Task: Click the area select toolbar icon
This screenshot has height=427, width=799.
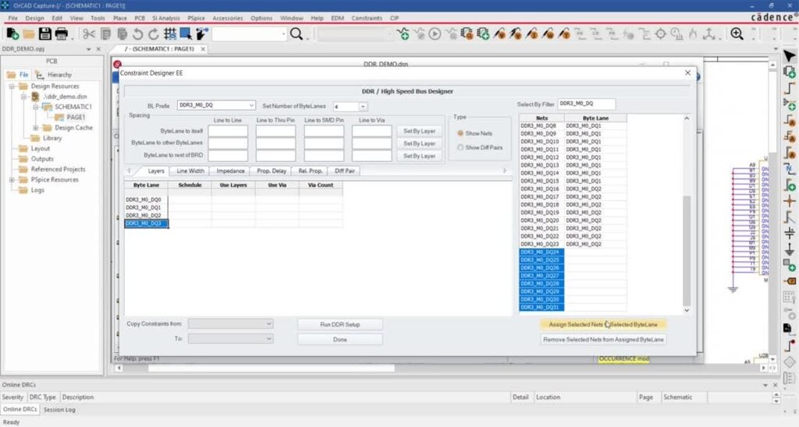Action: (x=186, y=34)
